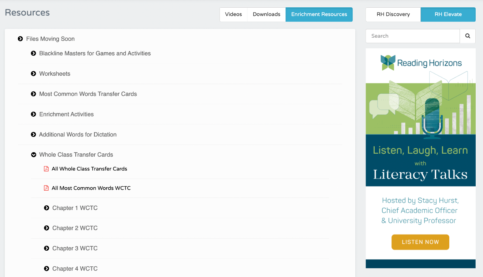Expand the Files Moving Soon arrow

coord(20,39)
